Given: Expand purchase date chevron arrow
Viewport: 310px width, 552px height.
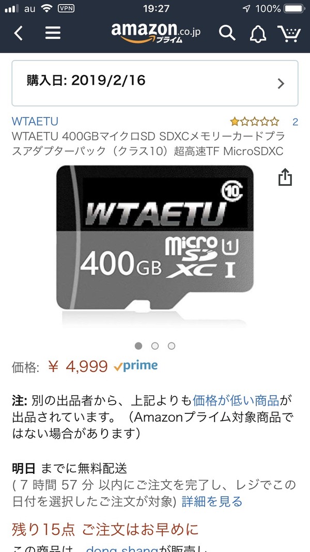Looking at the screenshot, I should pyautogui.click(x=281, y=83).
